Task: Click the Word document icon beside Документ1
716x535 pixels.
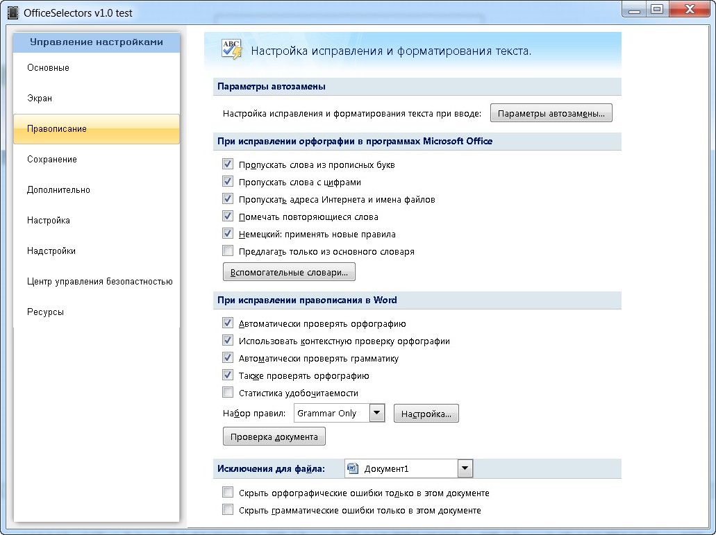Action: [353, 468]
